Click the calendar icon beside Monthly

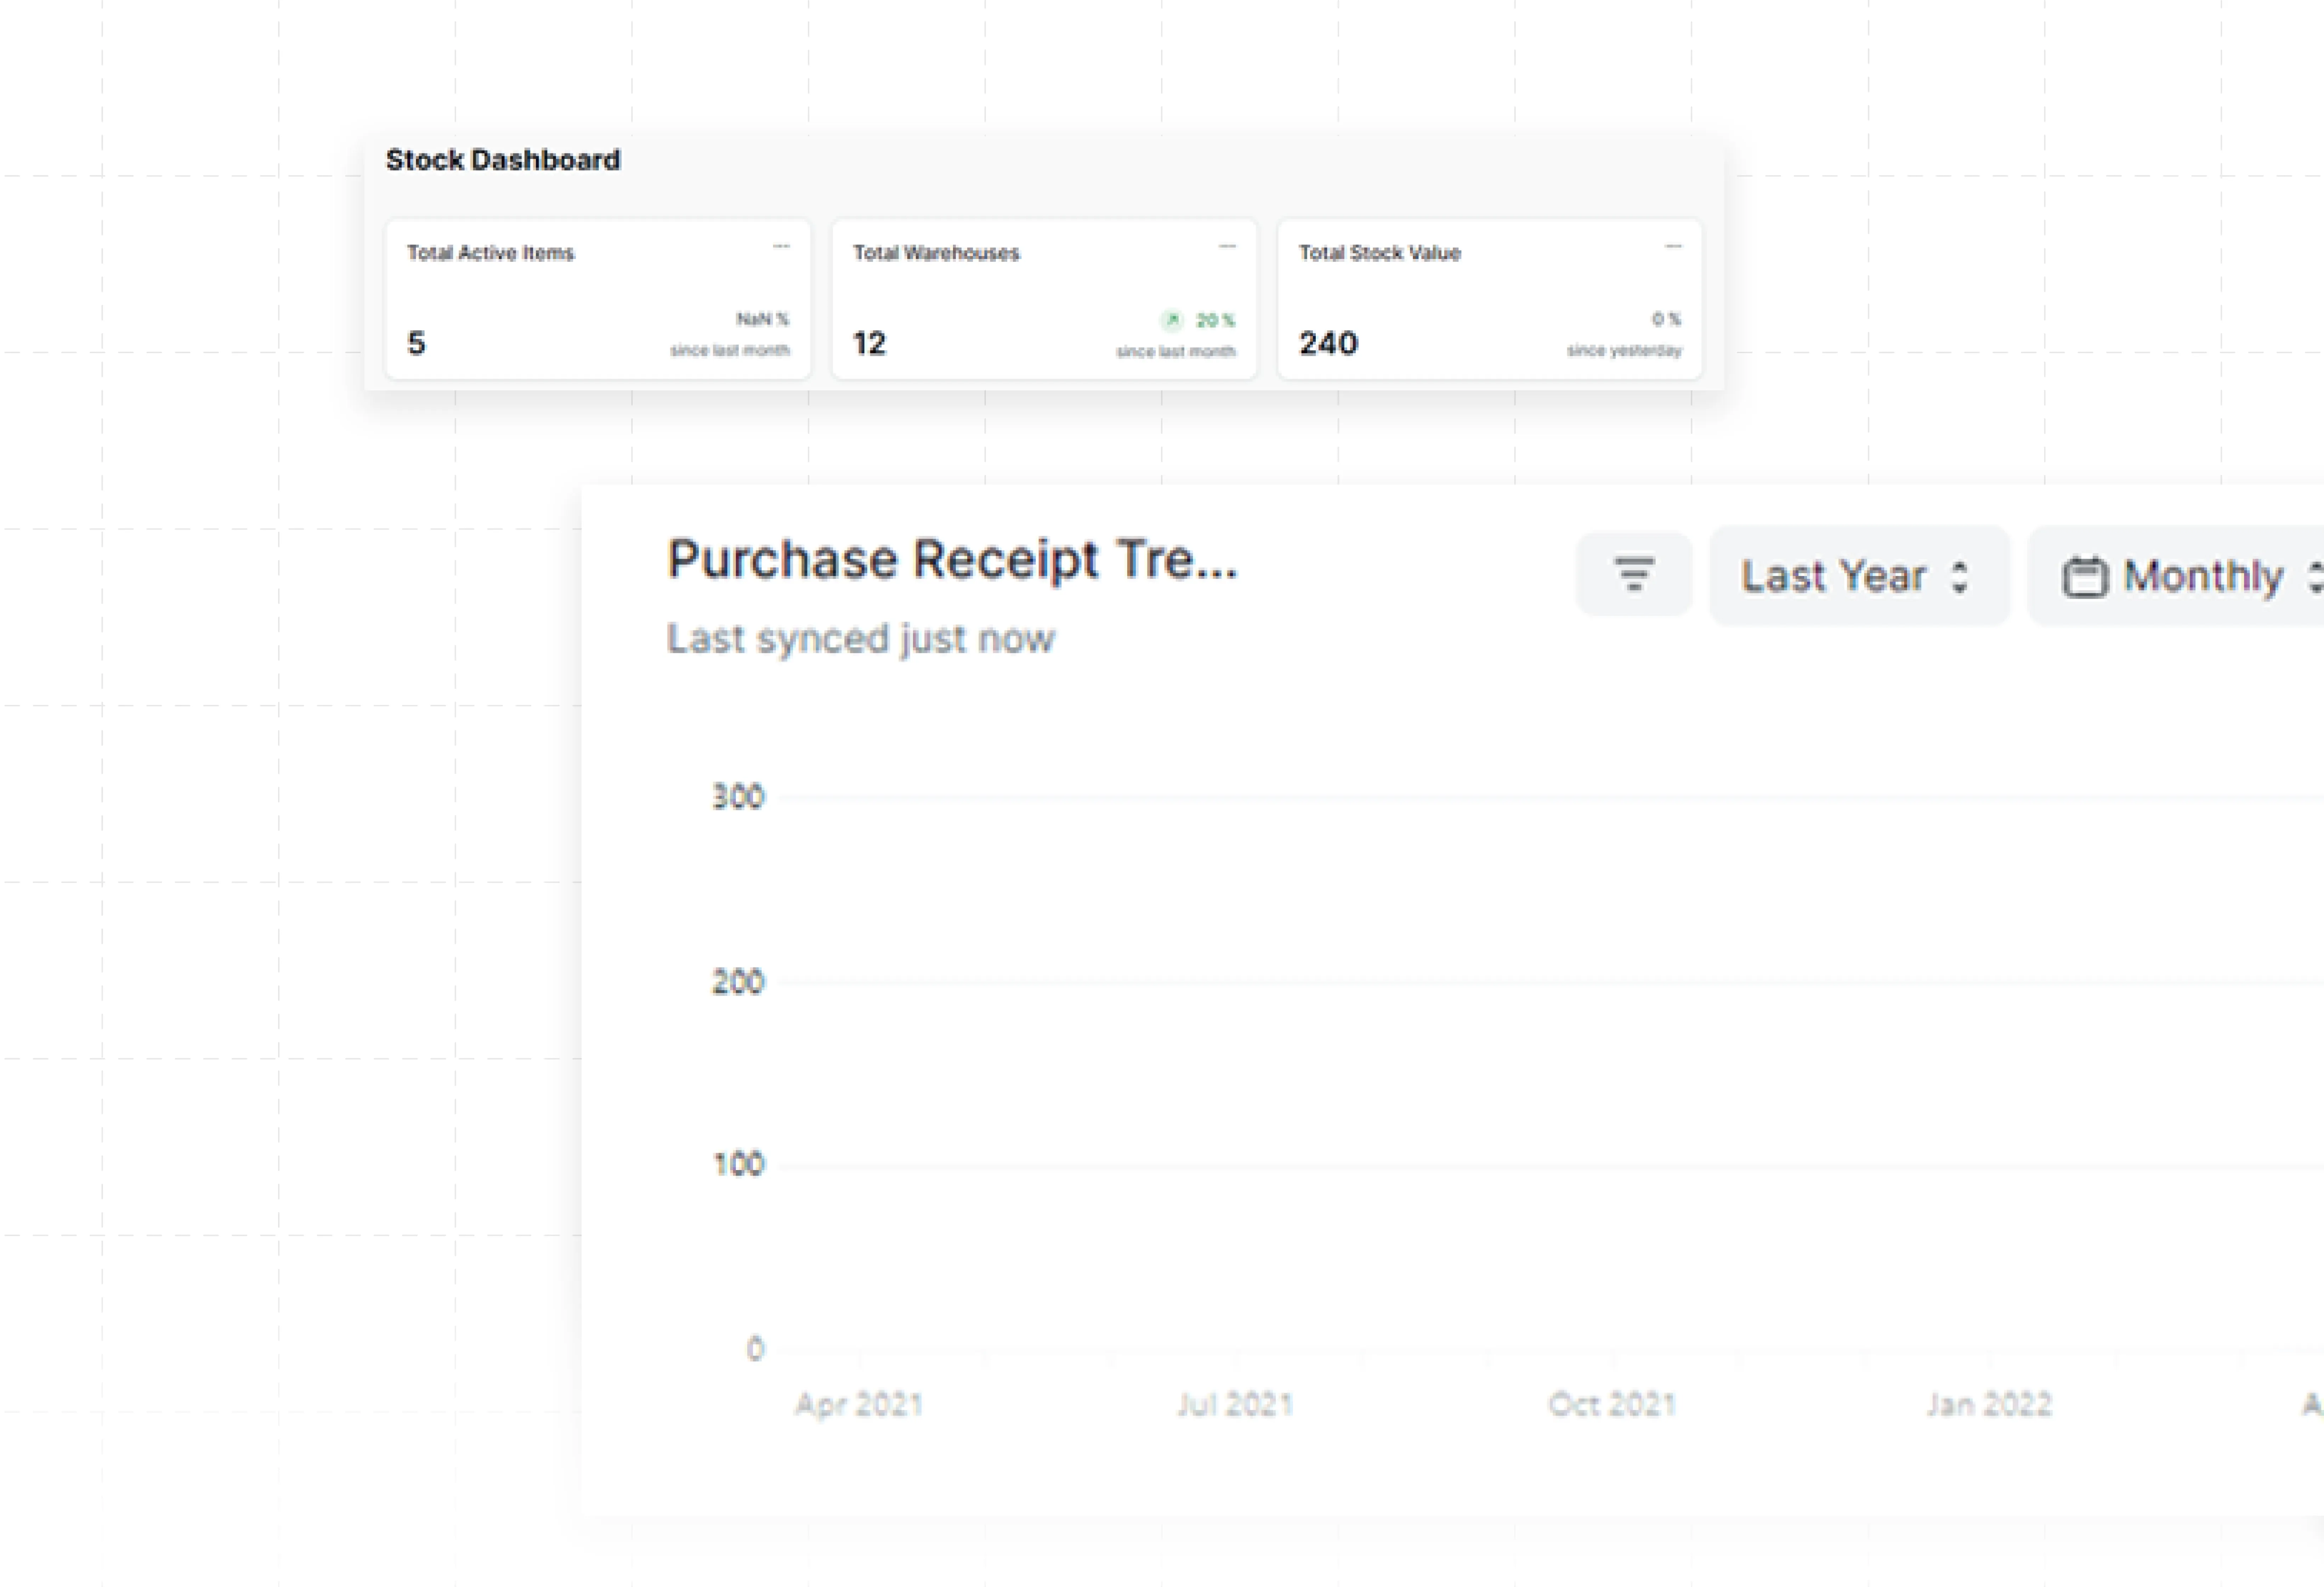click(2085, 577)
